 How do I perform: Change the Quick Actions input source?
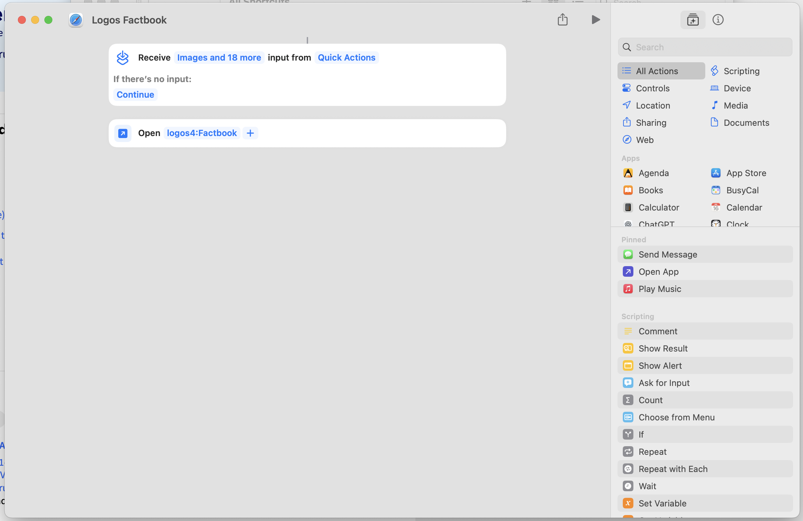pos(347,58)
